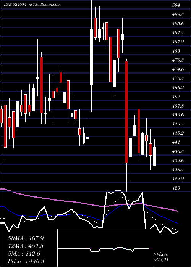Screen dimensions: 191x267
Task: Click the 478.8 price axis label
Action: tap(178, 60)
